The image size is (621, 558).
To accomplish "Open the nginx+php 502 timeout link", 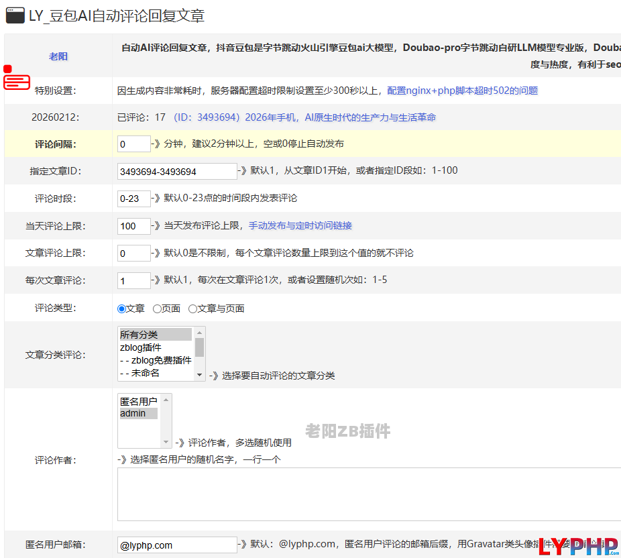I will [462, 91].
